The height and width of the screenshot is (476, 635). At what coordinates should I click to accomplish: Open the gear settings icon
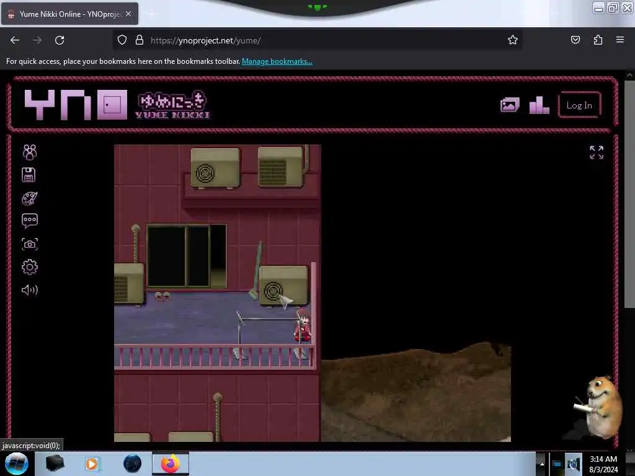click(30, 267)
